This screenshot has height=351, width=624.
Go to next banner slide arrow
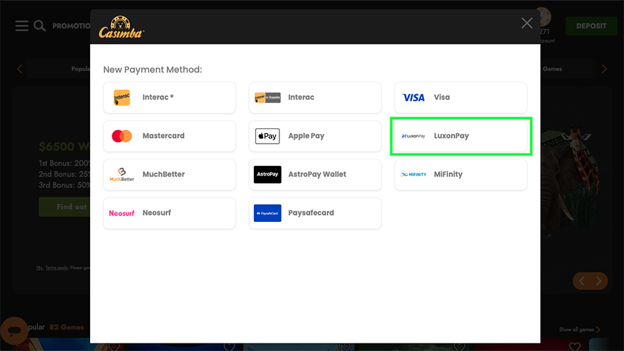click(x=598, y=281)
